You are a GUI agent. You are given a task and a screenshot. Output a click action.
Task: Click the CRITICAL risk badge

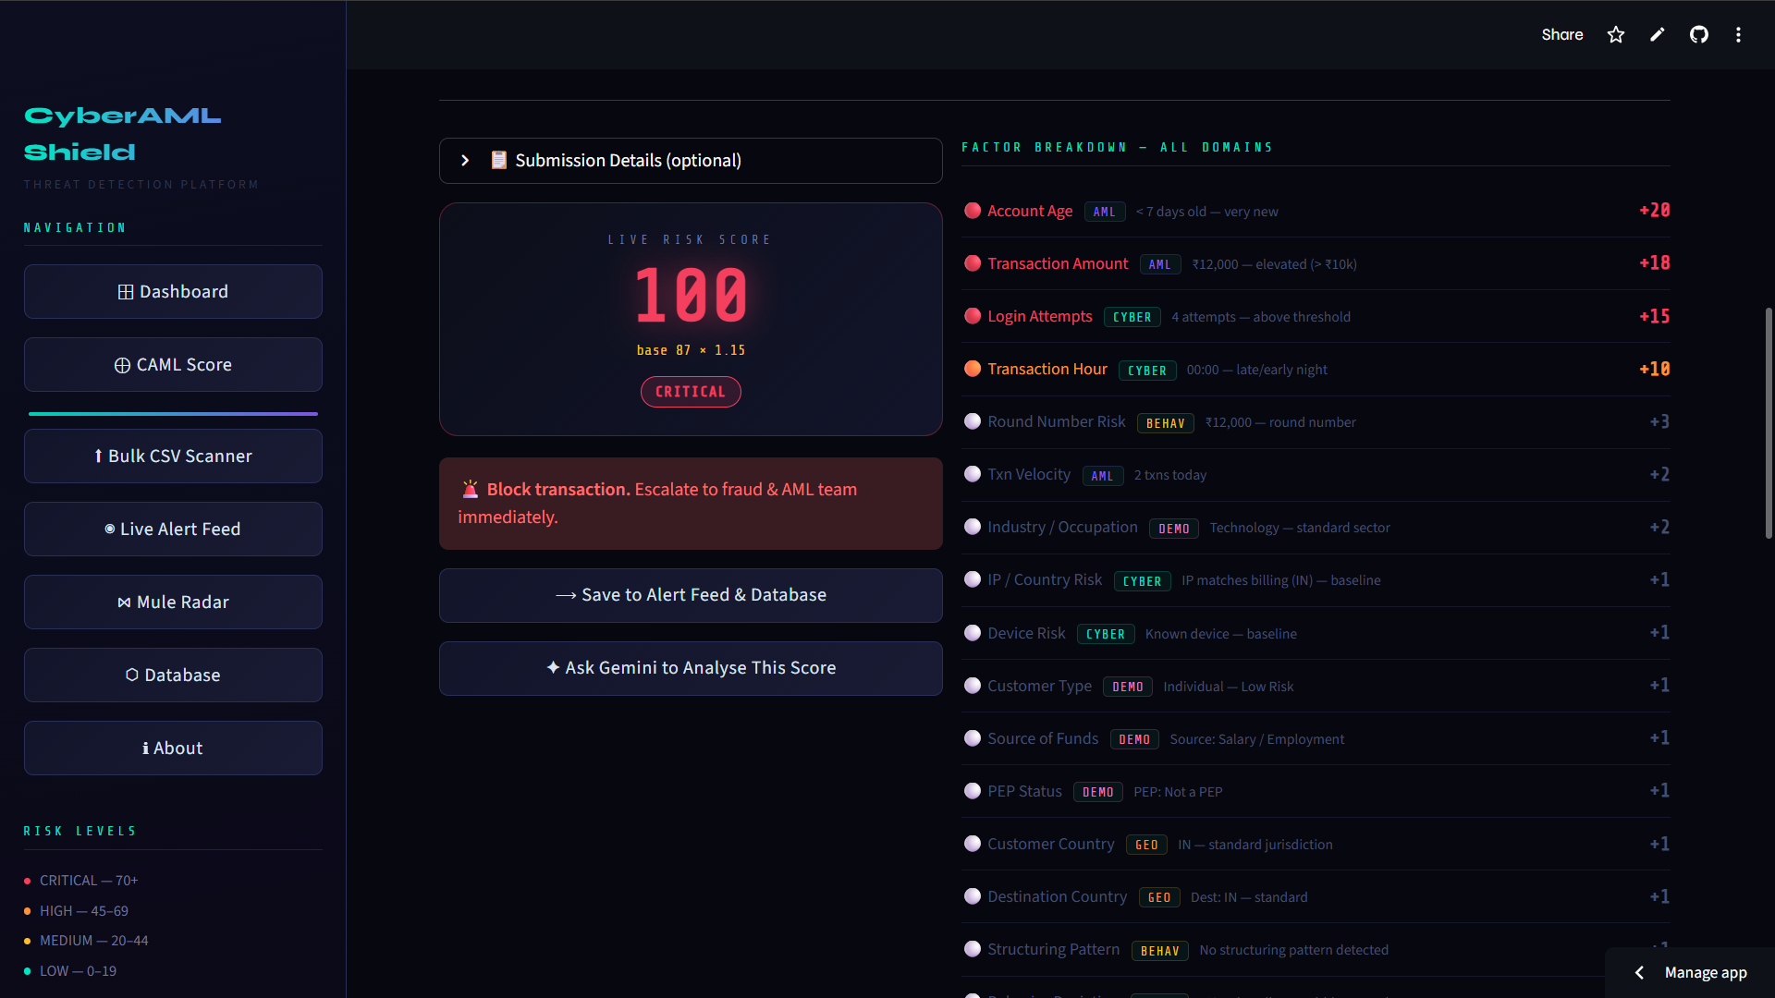coord(690,392)
